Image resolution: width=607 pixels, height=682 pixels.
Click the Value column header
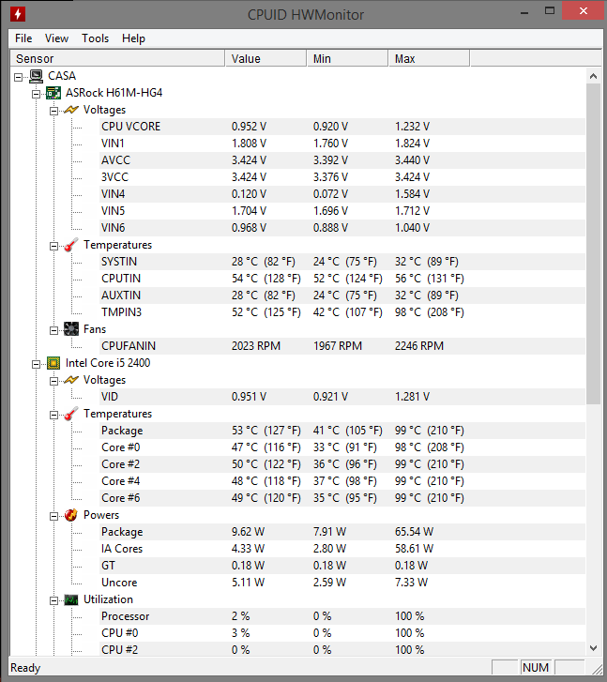click(x=266, y=59)
